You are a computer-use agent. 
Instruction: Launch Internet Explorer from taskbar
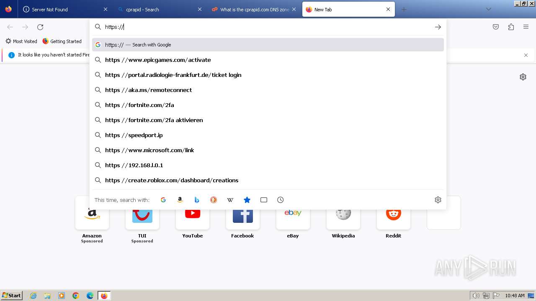pos(33,296)
